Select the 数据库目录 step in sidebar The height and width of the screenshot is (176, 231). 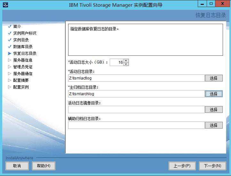tap(23, 46)
